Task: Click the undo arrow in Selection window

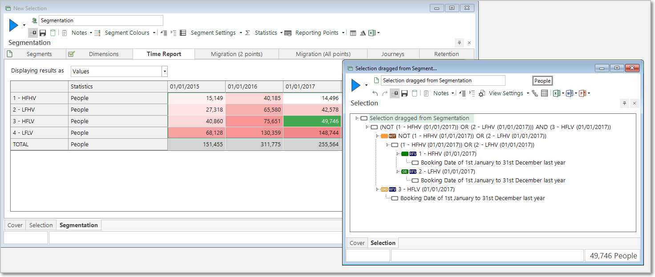Action: (375, 93)
